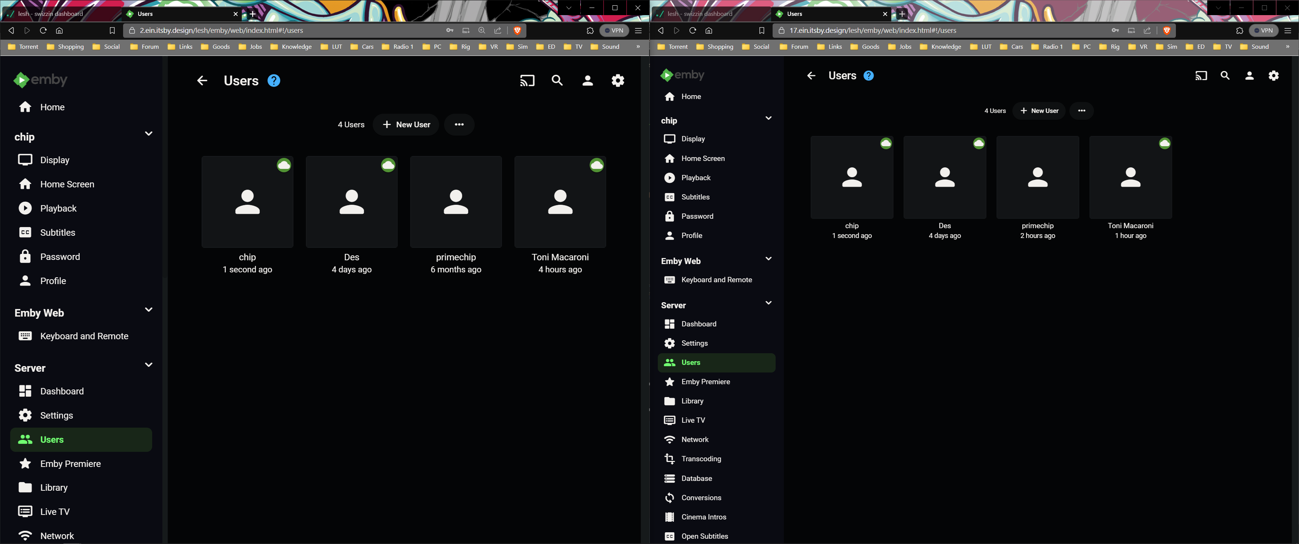
Task: Click user profile icon in right Emby header
Action: 1249,76
